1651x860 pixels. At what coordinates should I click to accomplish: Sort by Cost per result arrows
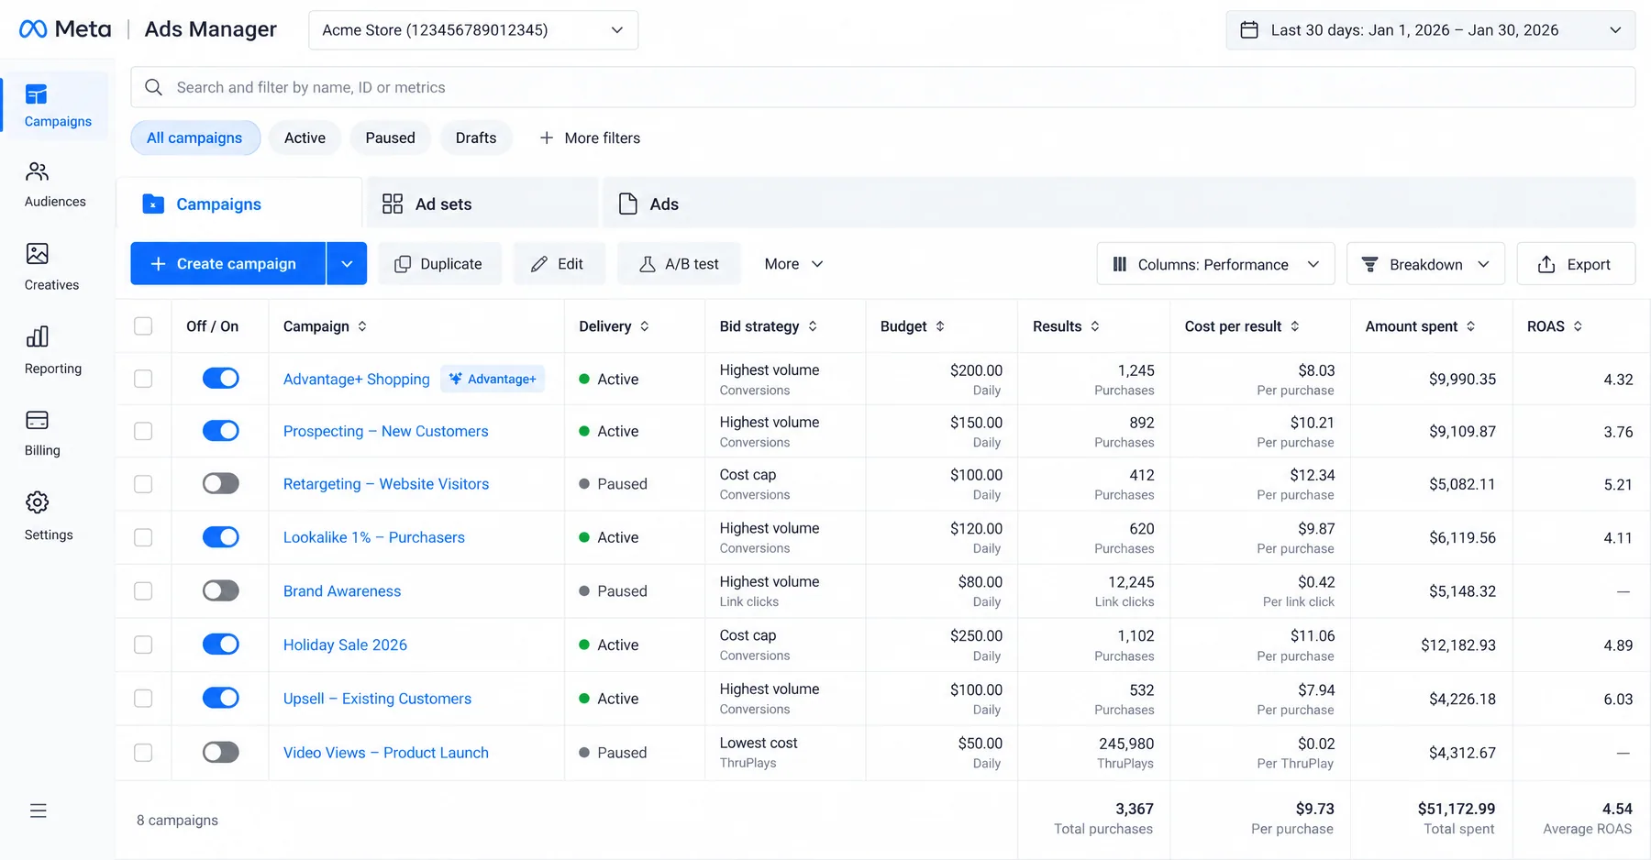1295,326
